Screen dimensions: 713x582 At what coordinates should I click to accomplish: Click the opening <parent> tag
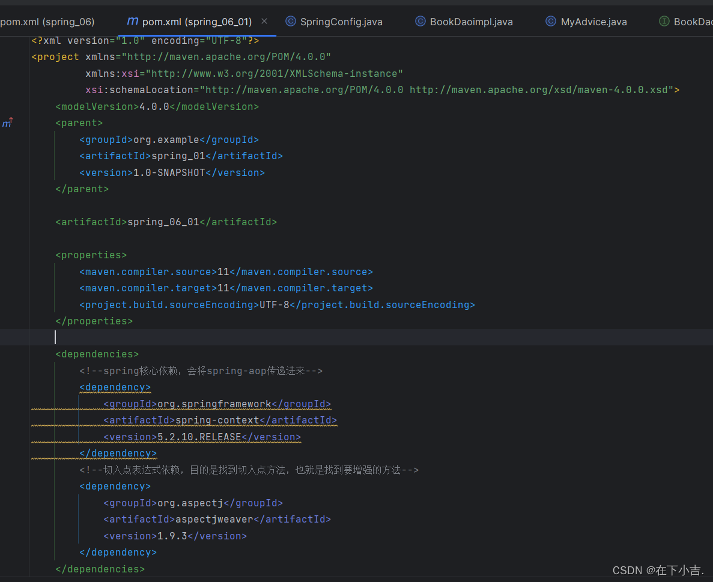[x=79, y=123]
